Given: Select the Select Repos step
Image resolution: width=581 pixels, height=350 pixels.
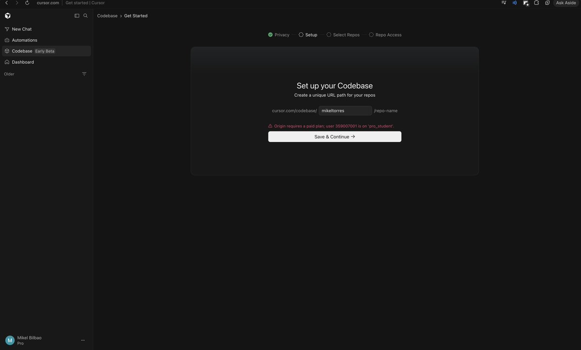Looking at the screenshot, I should click(343, 35).
